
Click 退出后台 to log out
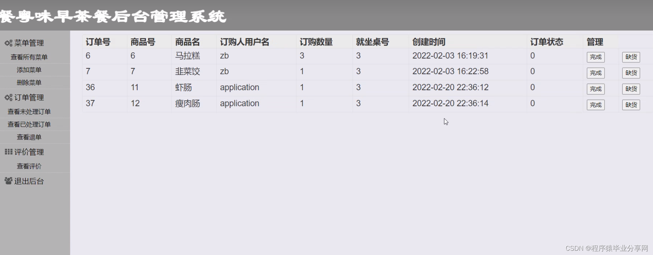[x=29, y=181]
